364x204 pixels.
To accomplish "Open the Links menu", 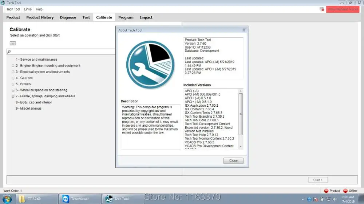I will point(28,9).
